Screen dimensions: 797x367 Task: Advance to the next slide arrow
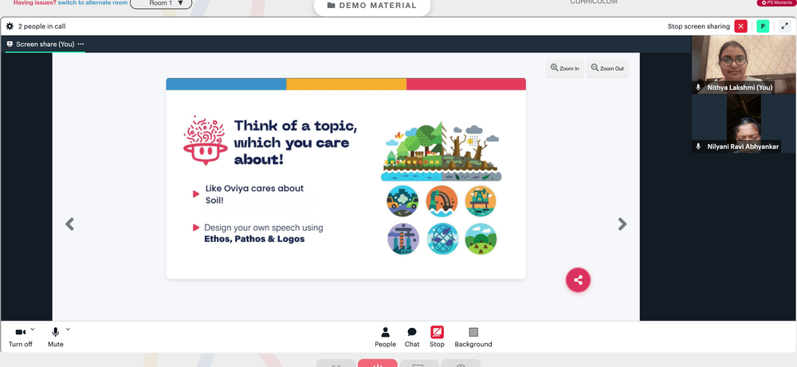(x=622, y=224)
